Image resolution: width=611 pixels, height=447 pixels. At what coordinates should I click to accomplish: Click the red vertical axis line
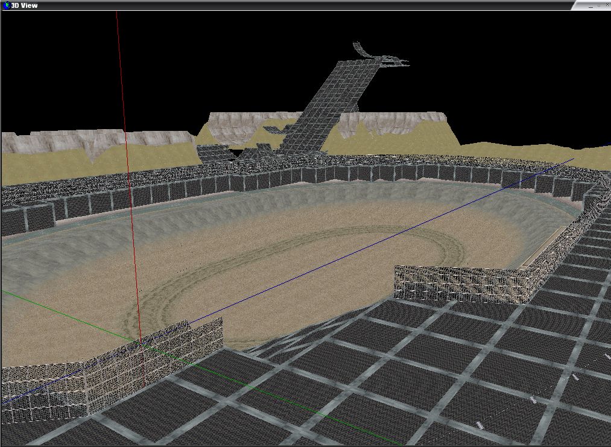click(124, 121)
